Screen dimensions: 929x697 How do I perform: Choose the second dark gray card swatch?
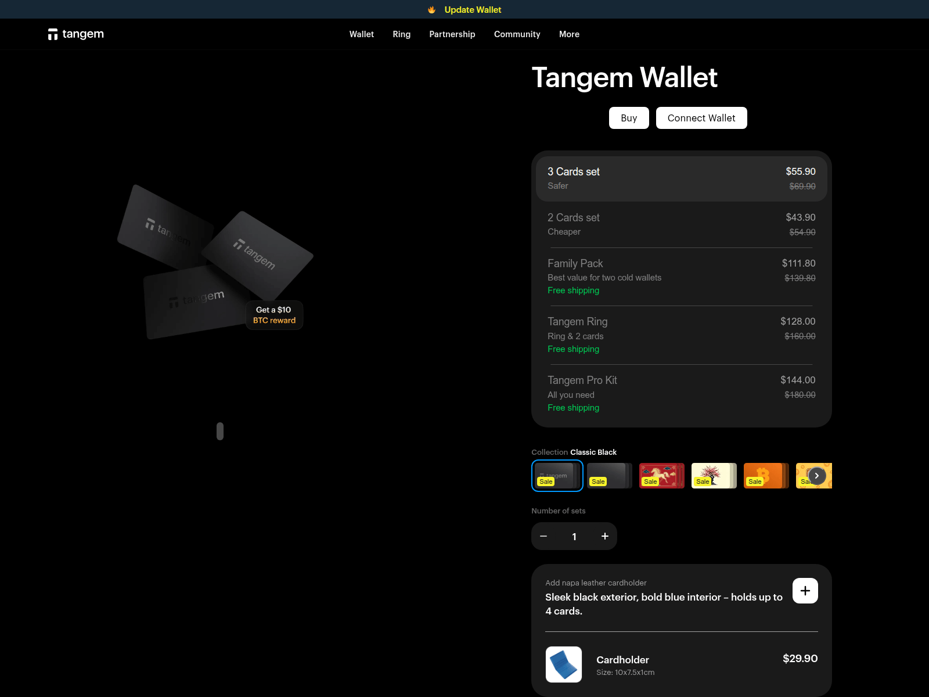coord(610,476)
